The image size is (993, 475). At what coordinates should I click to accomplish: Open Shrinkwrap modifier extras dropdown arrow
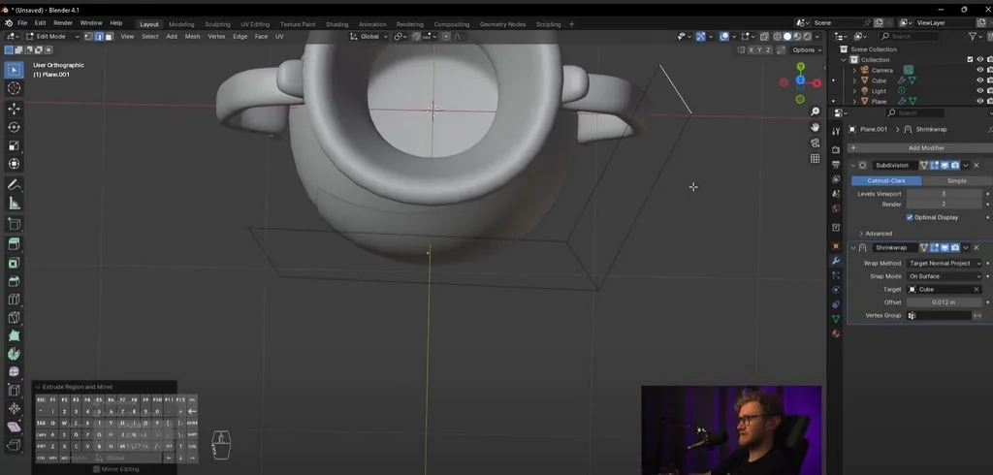(965, 247)
